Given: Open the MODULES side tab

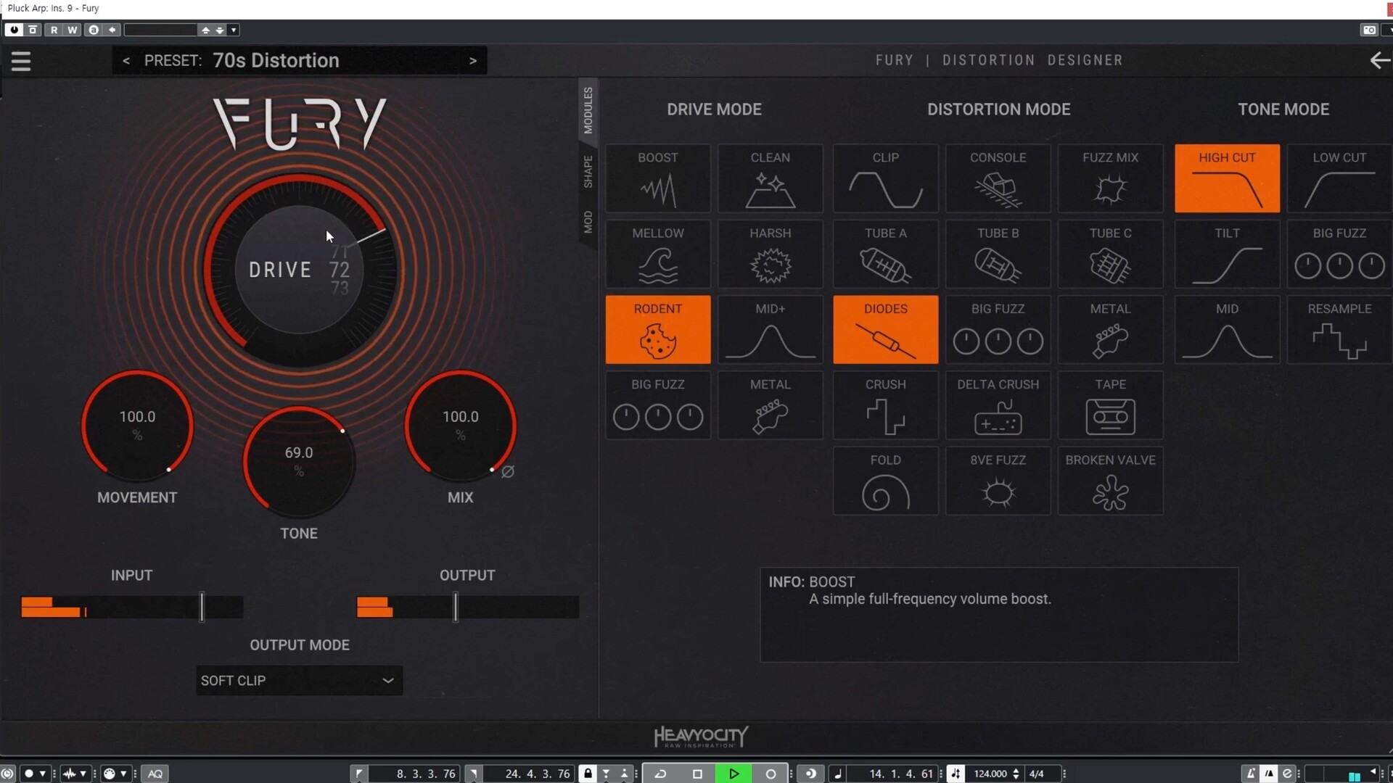Looking at the screenshot, I should pos(588,110).
